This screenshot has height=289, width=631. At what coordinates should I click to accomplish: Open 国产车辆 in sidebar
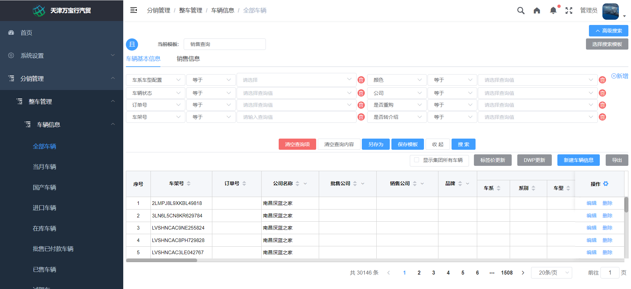tap(44, 187)
